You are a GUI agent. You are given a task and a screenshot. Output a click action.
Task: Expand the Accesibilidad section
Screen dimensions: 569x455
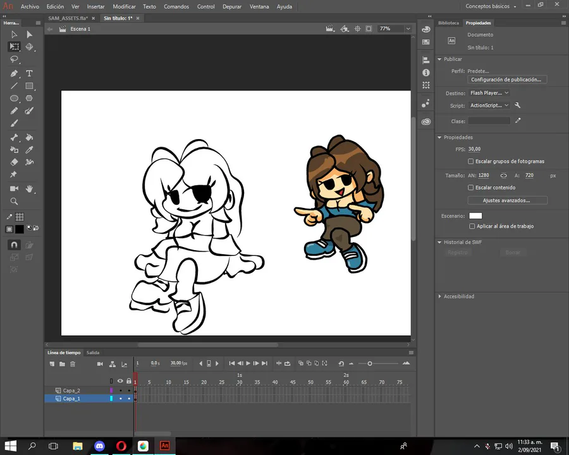coord(439,296)
